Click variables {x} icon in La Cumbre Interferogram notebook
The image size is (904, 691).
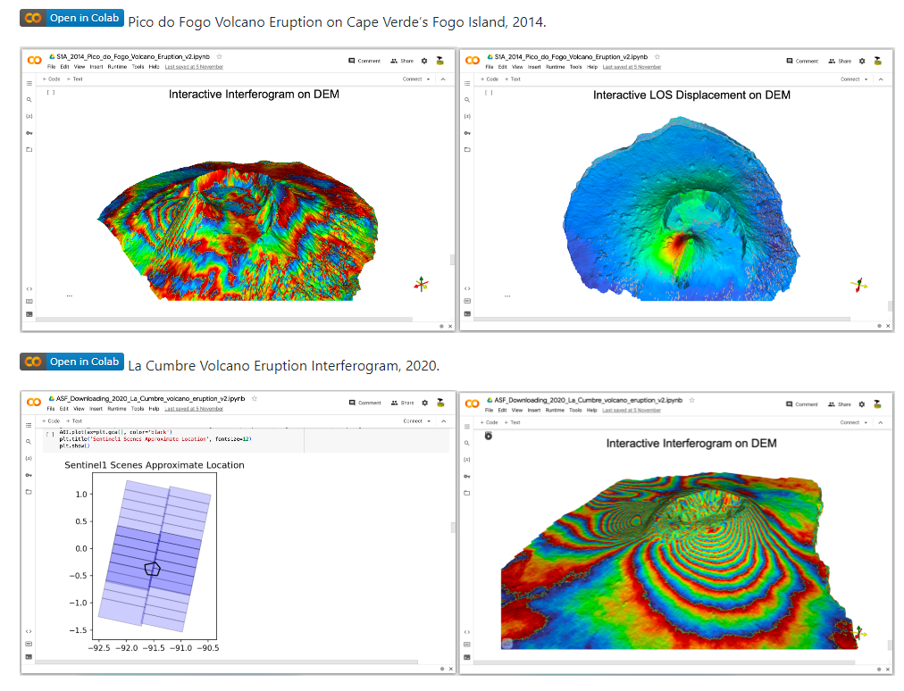click(x=467, y=459)
